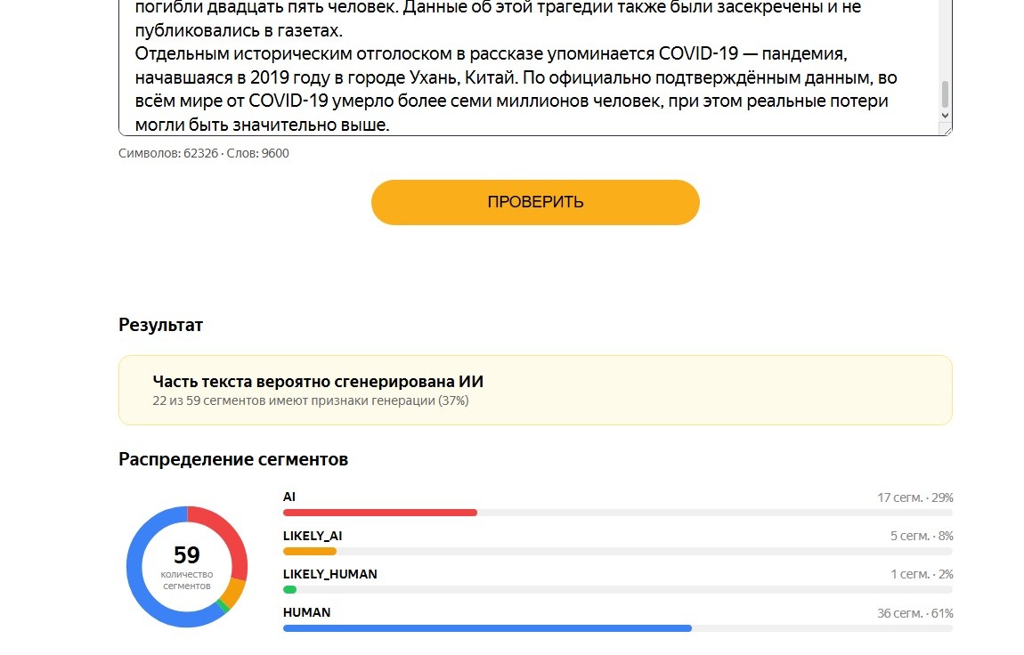Click the text area's scroll-down arrow
The height and width of the screenshot is (655, 1024).
tap(945, 116)
